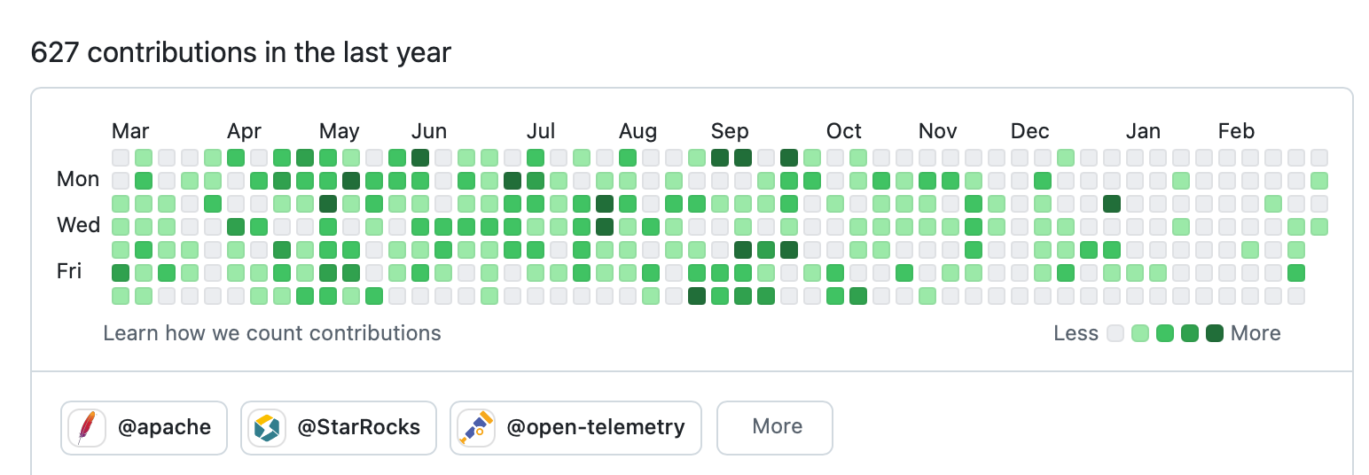Click the last cell in the Wed row
Viewport: 1369px width, 475px height.
pyautogui.click(x=1319, y=227)
